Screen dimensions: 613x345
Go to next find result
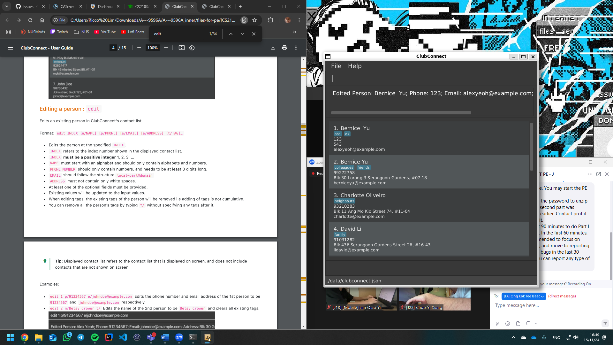coord(242,34)
